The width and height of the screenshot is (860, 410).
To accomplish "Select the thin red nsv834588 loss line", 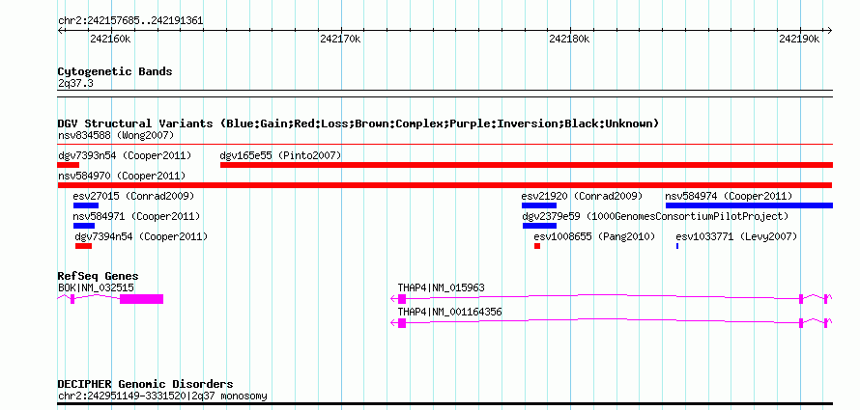I will pos(444,145).
